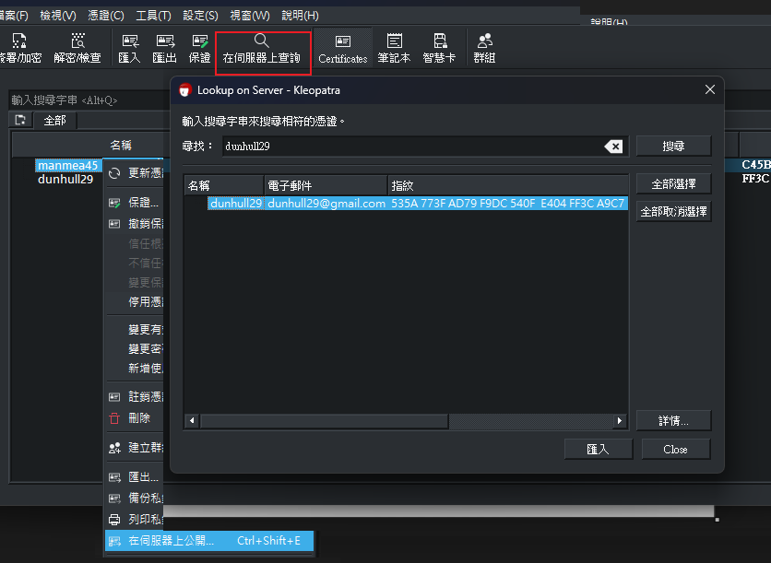The height and width of the screenshot is (563, 771).
Task: Open the 解密/檢查 tool
Action: (77, 46)
